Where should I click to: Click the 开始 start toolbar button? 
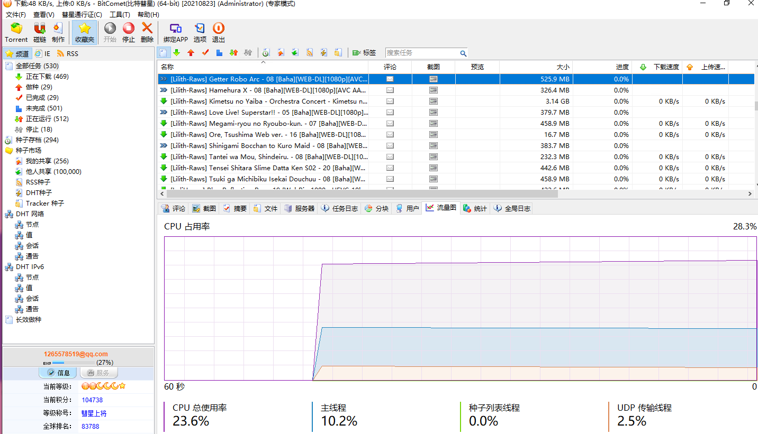click(x=110, y=32)
